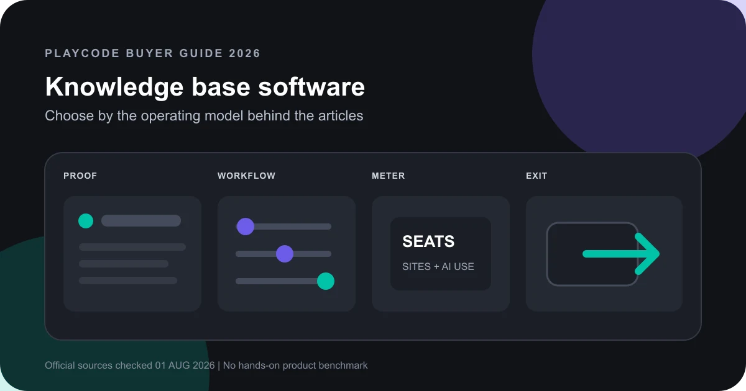Click the PROOF column label
The image size is (746, 391).
[80, 176]
